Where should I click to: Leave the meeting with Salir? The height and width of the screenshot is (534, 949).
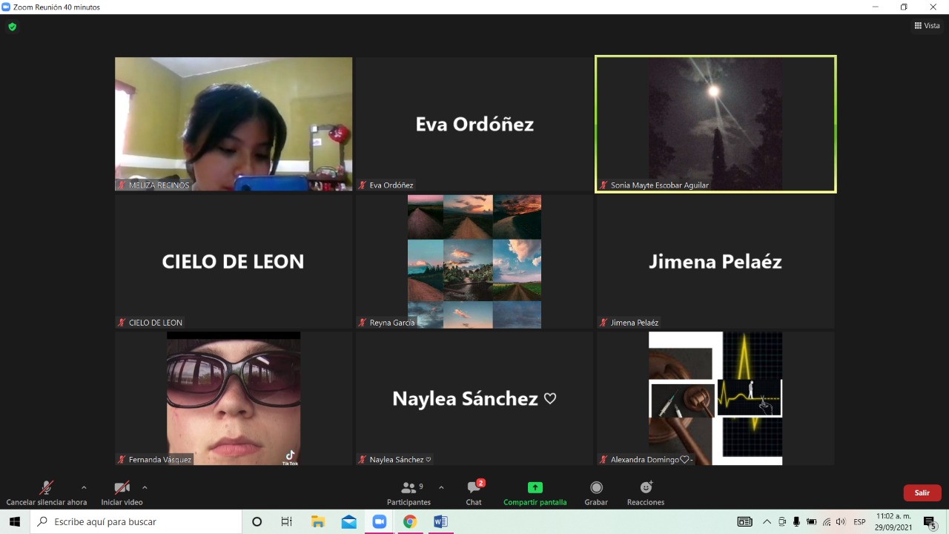[922, 493]
